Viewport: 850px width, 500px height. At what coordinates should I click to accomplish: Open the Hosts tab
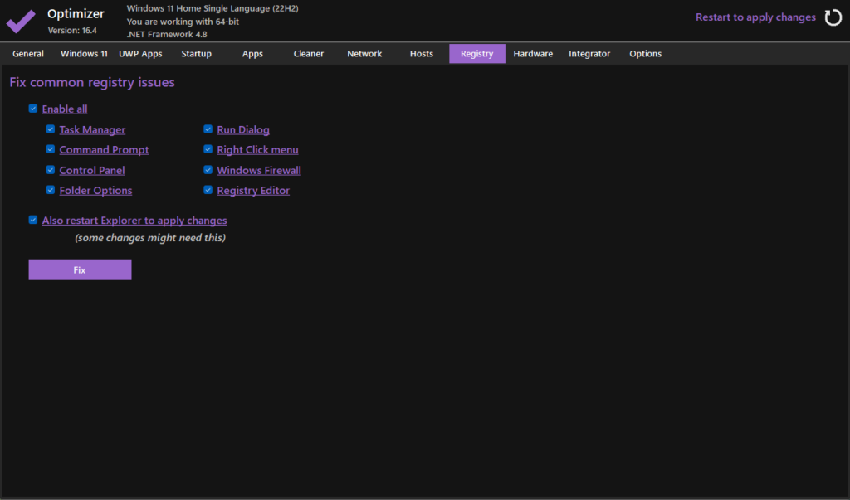pyautogui.click(x=421, y=54)
